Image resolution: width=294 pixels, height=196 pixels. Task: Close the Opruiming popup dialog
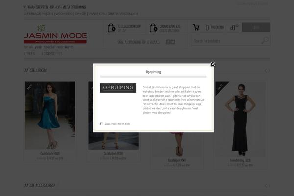pos(213,64)
